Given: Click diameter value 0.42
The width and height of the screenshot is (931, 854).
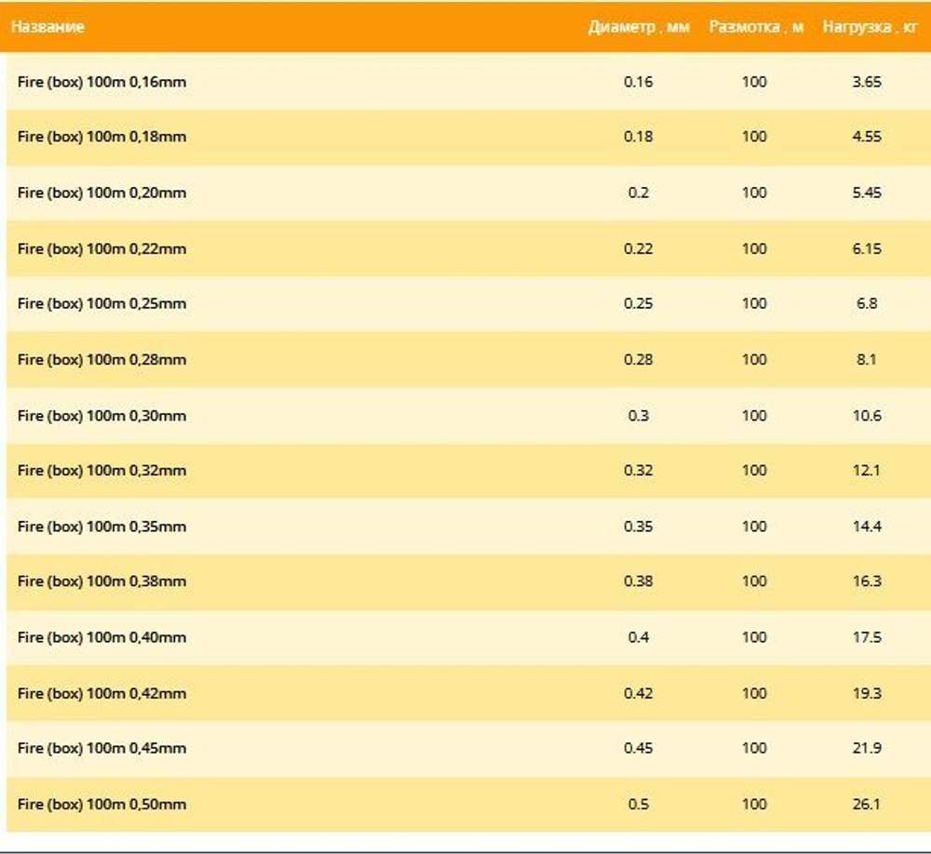Looking at the screenshot, I should pos(639,693).
